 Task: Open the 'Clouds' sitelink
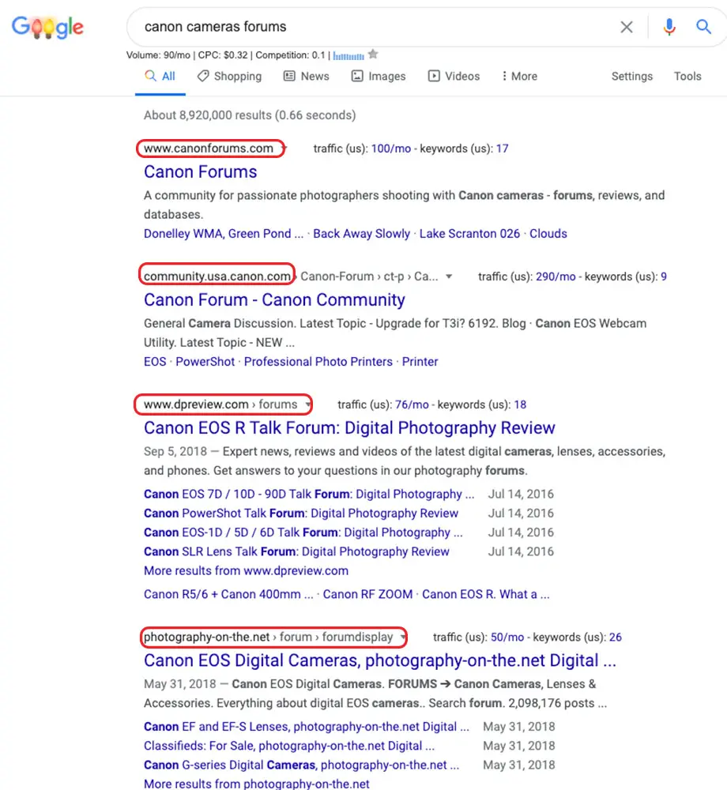point(548,234)
